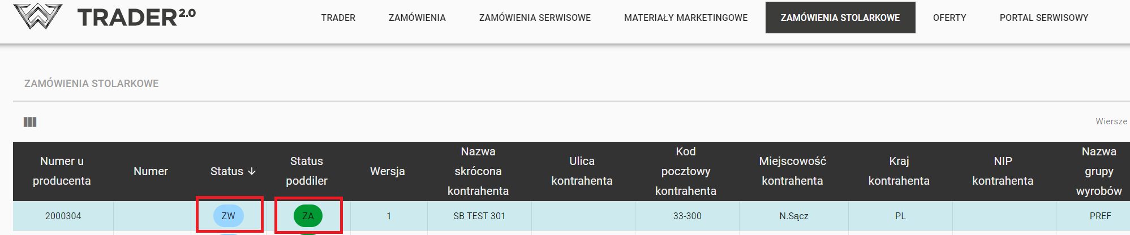
Task: Sort by Kod pocztowy kontrahenta column
Action: pyautogui.click(x=685, y=171)
